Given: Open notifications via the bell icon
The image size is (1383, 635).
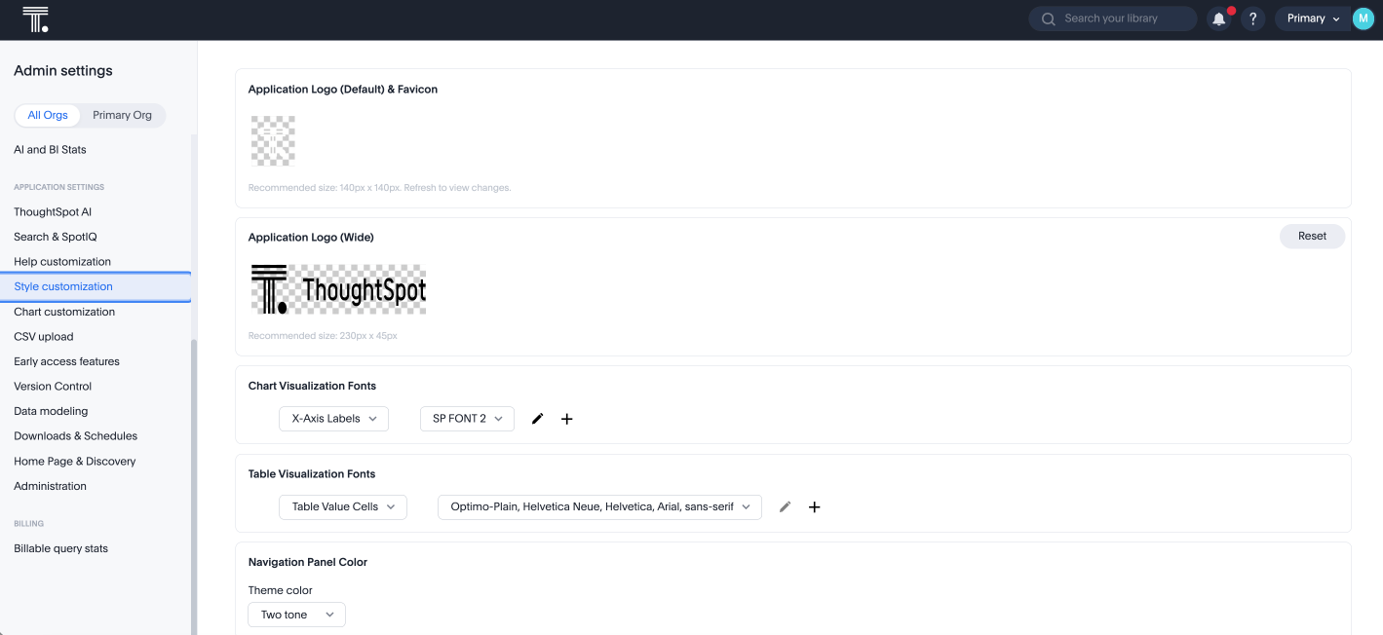Looking at the screenshot, I should 1218,18.
